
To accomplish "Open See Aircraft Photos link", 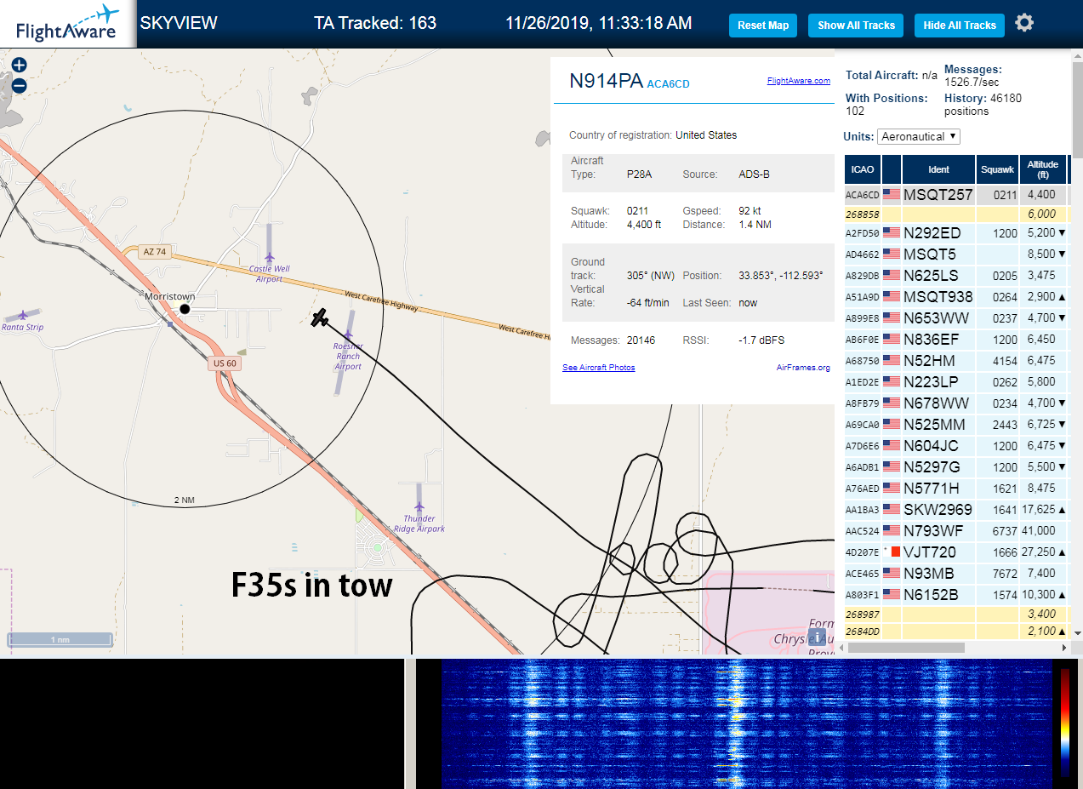I will 598,368.
